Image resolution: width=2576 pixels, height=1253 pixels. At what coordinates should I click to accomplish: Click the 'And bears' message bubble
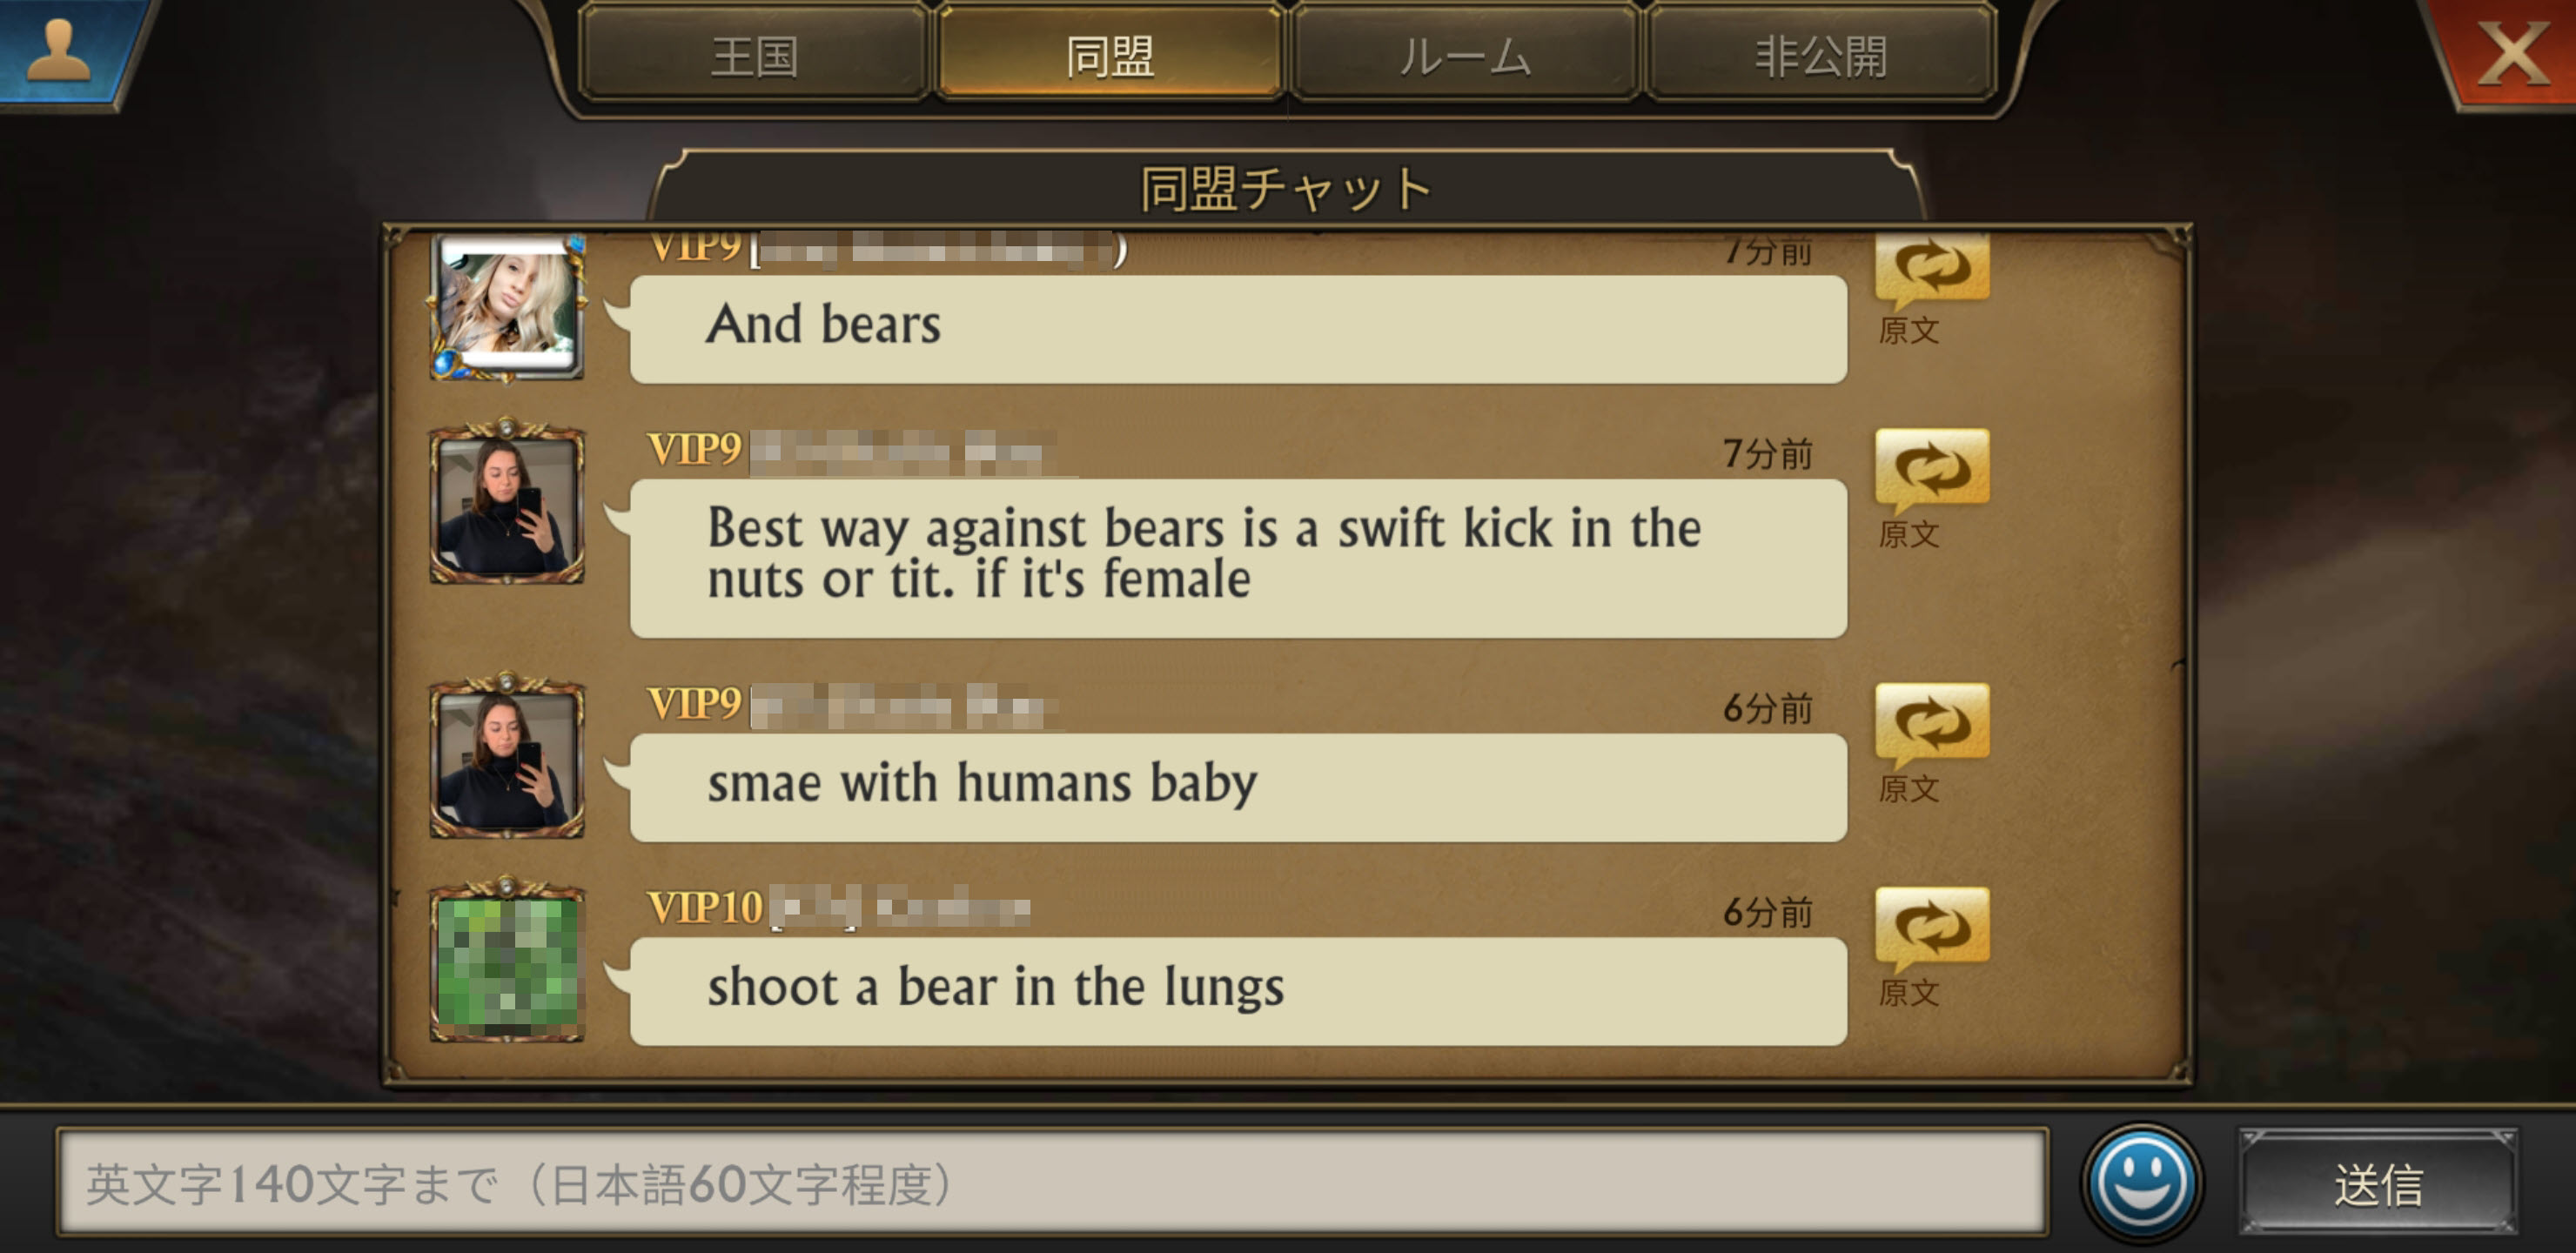(1238, 329)
